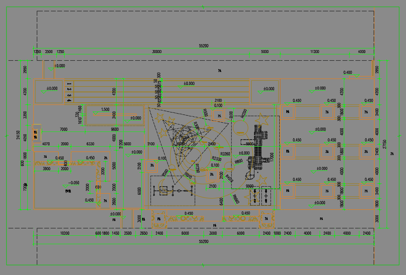
Task: Click the 6400 vertical dimension text
Action: pyautogui.click(x=221, y=202)
